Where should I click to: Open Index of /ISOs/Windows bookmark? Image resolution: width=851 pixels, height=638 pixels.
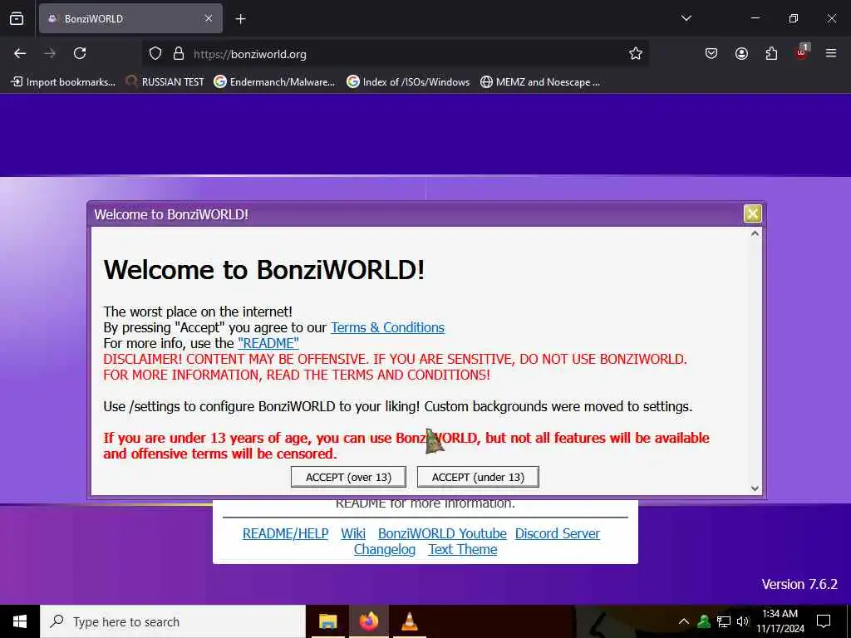(x=408, y=82)
